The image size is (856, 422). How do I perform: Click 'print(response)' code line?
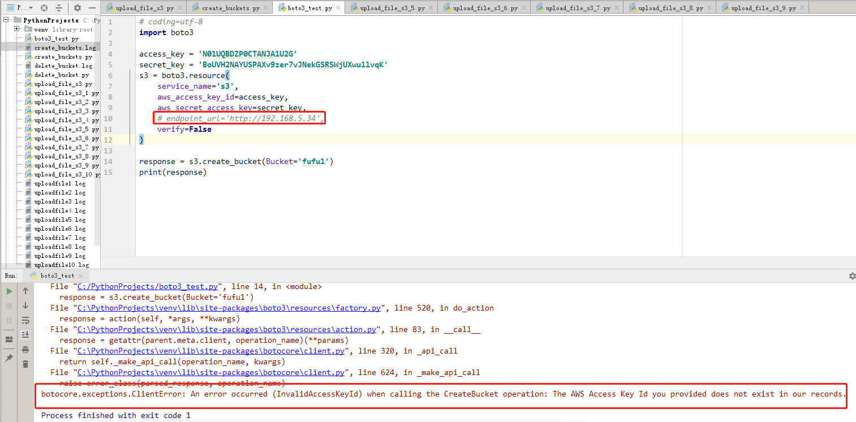[173, 172]
